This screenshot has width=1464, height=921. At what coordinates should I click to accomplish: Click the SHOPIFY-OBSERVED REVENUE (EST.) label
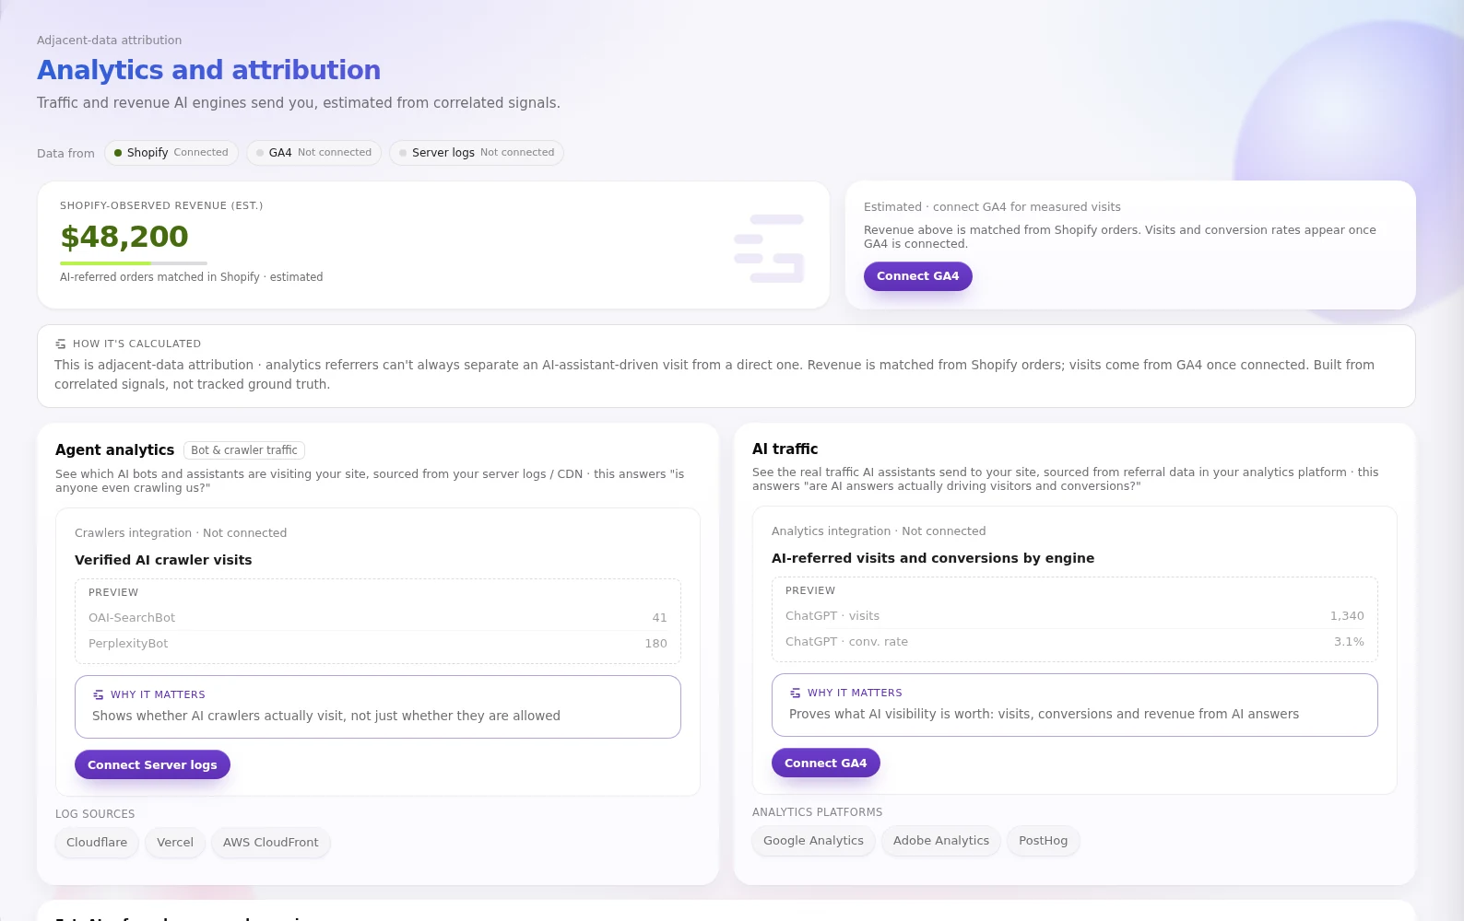coord(161,206)
